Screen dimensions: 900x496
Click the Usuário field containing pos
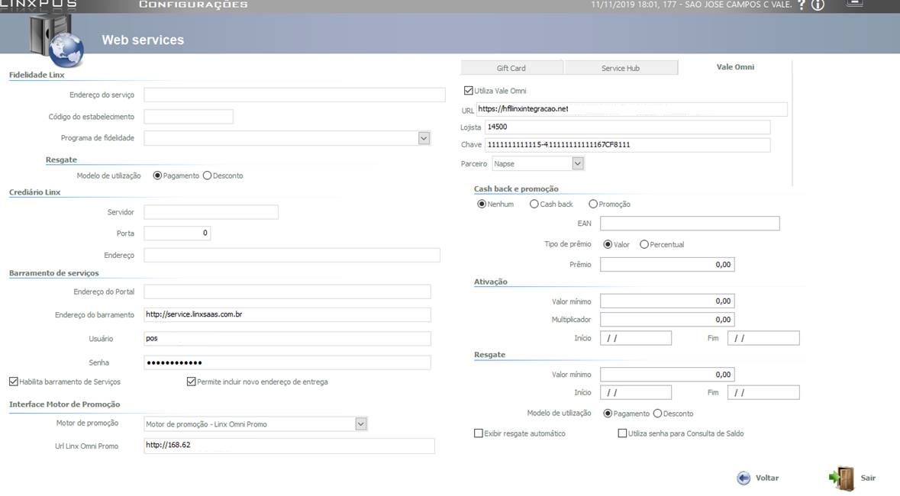point(287,339)
